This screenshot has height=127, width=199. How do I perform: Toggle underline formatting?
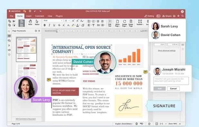click(x=54, y=25)
